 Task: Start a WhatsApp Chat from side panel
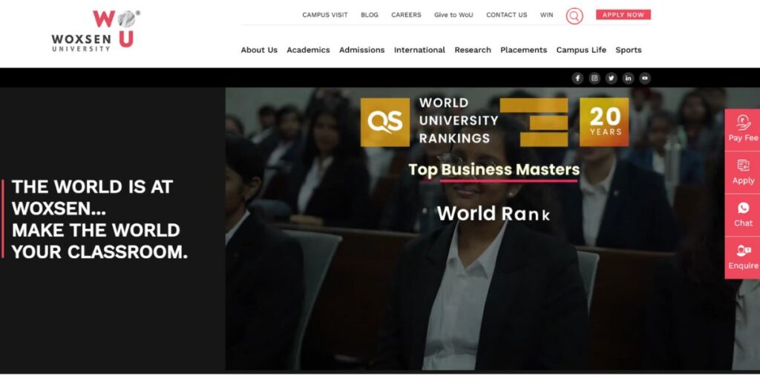(x=742, y=214)
